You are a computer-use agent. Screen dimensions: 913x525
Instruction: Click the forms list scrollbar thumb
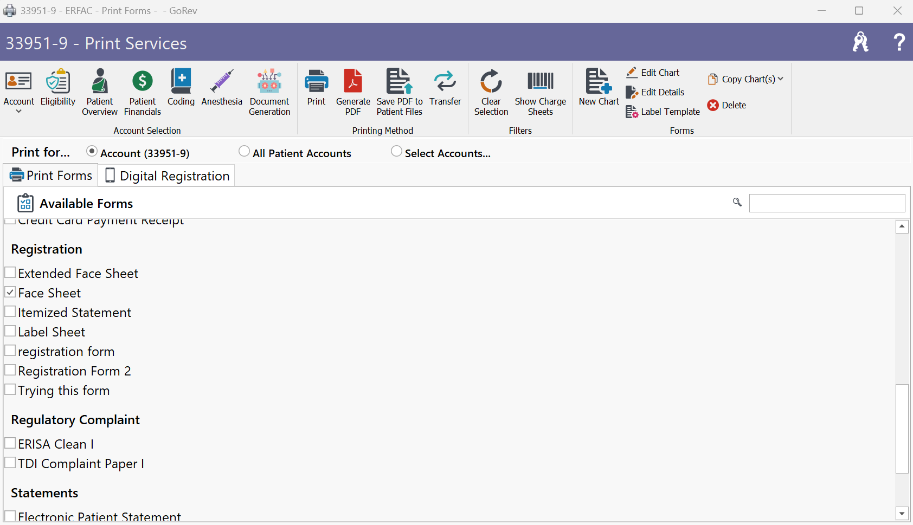[902, 429]
